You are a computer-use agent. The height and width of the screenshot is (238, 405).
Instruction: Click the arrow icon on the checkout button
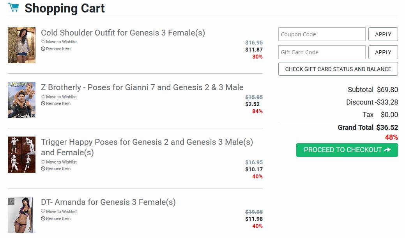point(388,150)
